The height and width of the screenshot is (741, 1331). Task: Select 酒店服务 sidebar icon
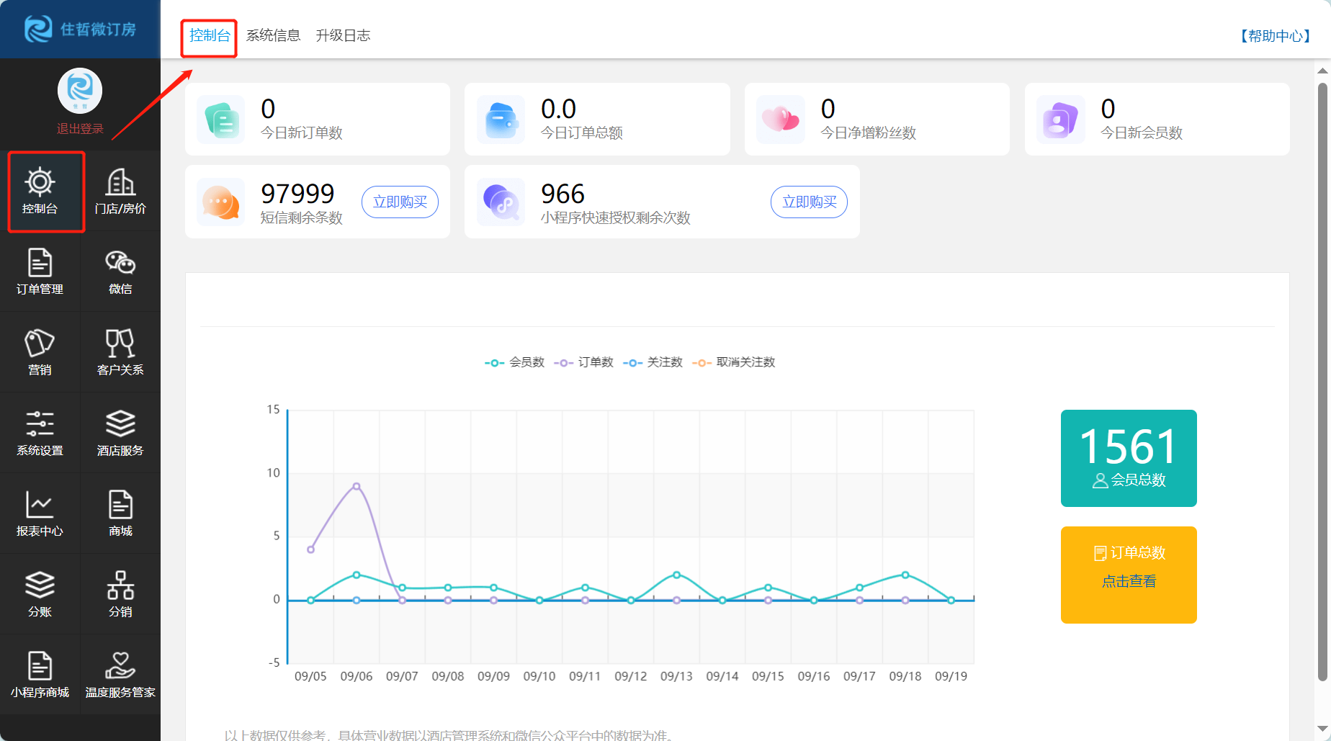(120, 433)
